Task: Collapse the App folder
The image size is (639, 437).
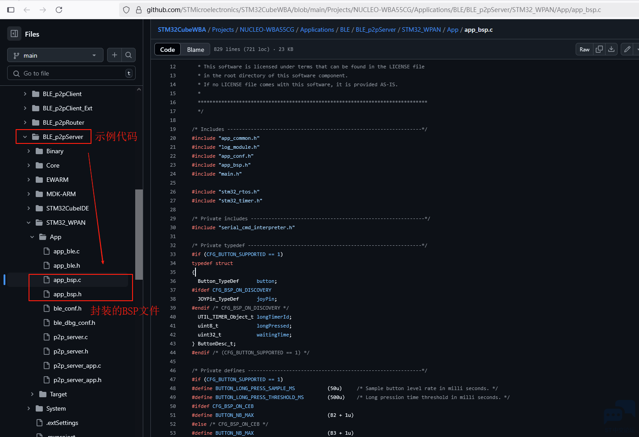Action: click(32, 237)
